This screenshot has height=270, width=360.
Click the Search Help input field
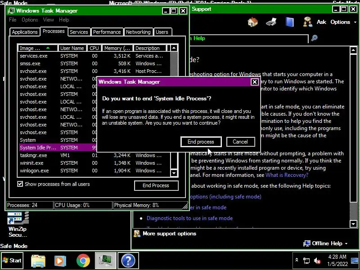pos(248,38)
